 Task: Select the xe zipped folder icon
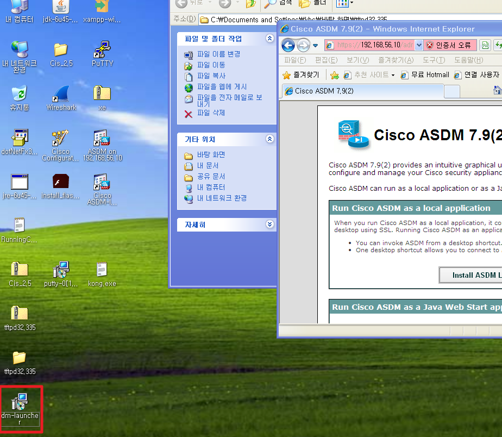tap(102, 98)
